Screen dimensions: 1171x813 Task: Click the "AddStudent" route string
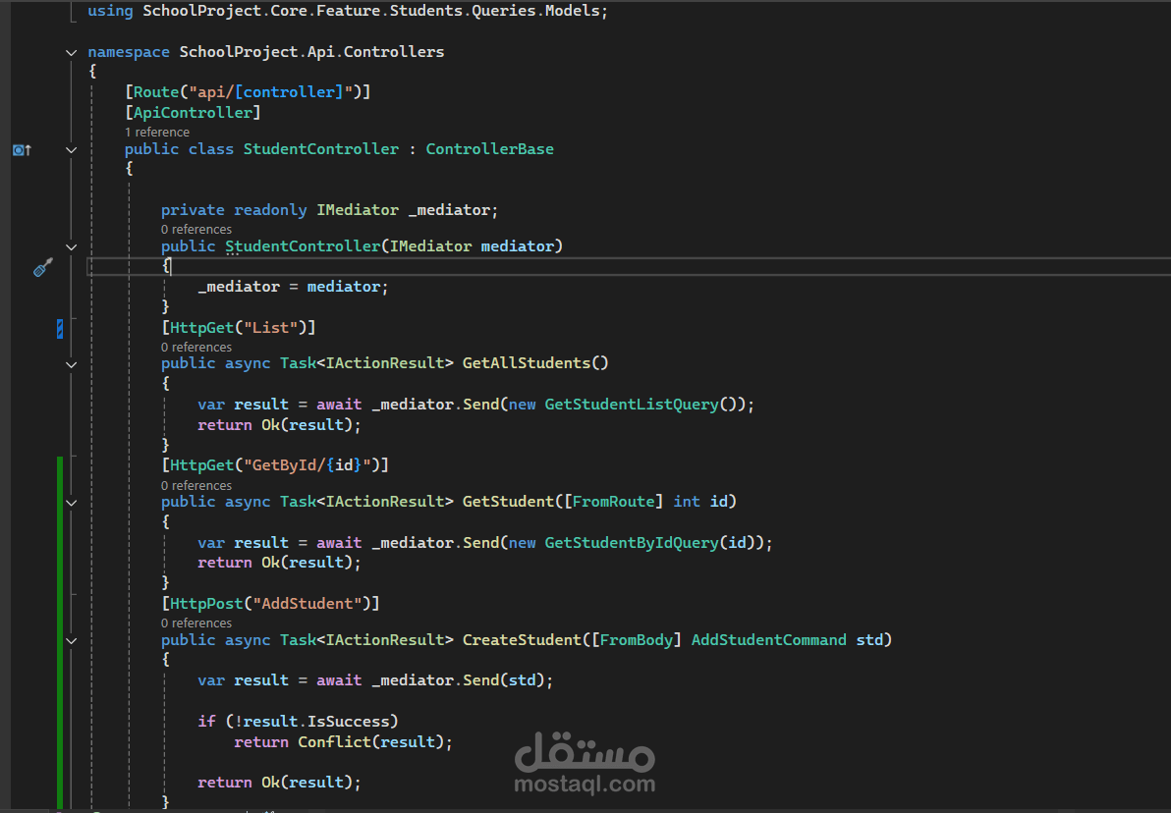tap(307, 603)
